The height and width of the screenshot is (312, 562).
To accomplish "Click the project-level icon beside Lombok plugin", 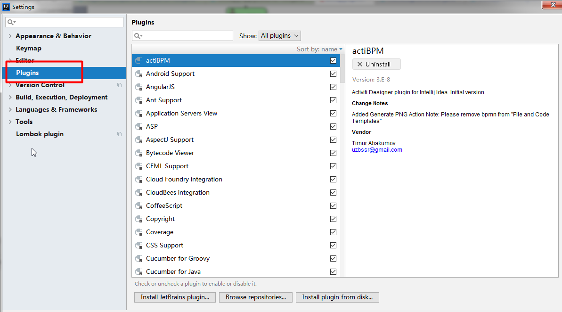I will pyautogui.click(x=119, y=134).
